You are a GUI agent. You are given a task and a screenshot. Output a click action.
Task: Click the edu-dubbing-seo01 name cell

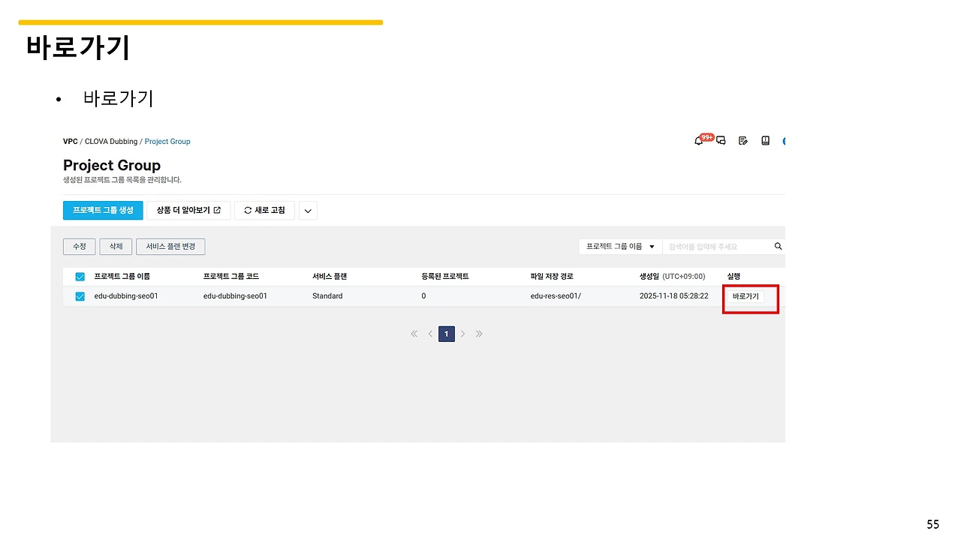click(126, 296)
